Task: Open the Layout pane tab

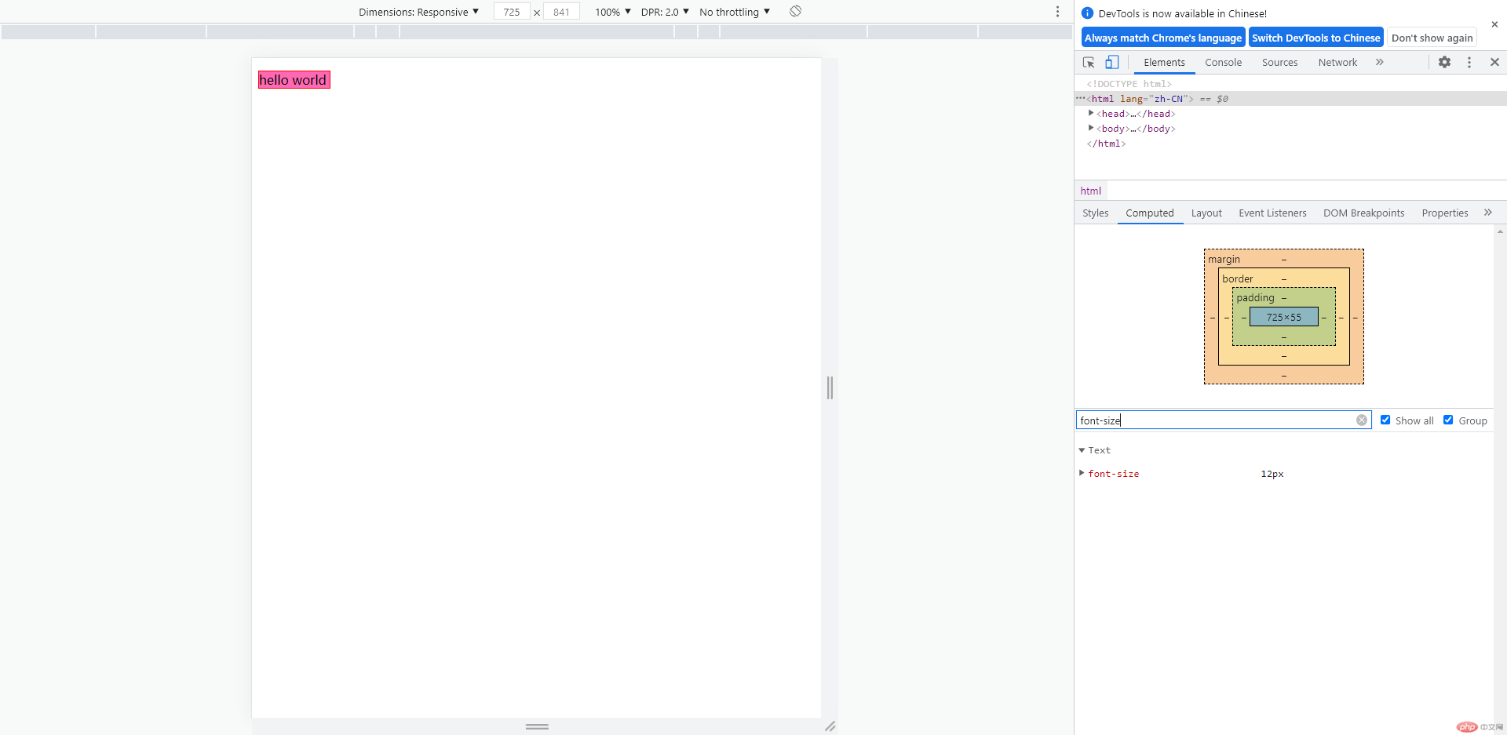Action: click(1206, 213)
